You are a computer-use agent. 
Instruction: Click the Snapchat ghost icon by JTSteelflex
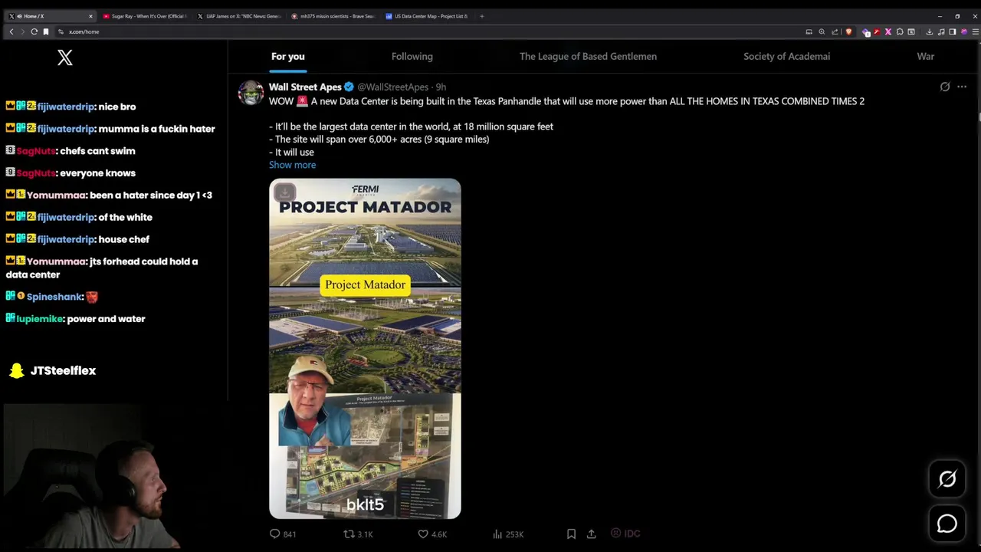16,371
